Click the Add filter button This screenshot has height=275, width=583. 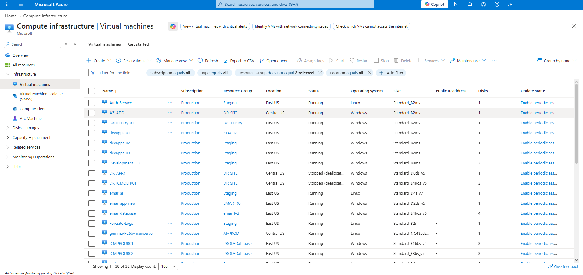tap(391, 73)
